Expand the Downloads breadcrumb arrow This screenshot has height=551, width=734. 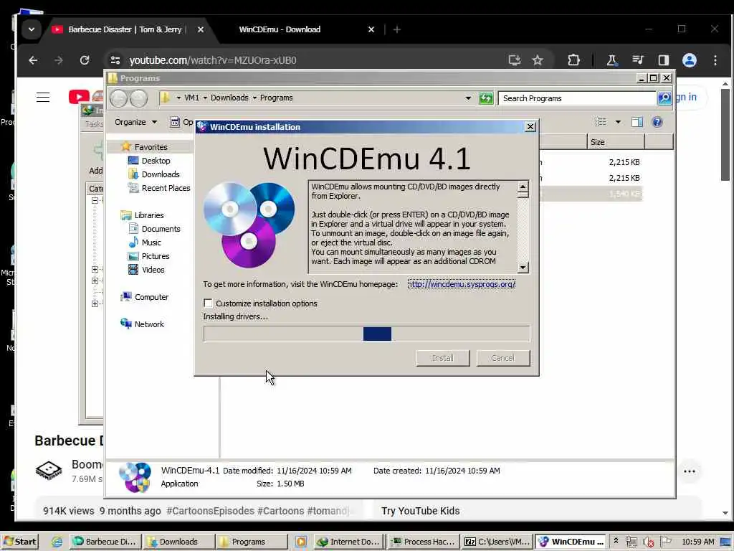(254, 98)
